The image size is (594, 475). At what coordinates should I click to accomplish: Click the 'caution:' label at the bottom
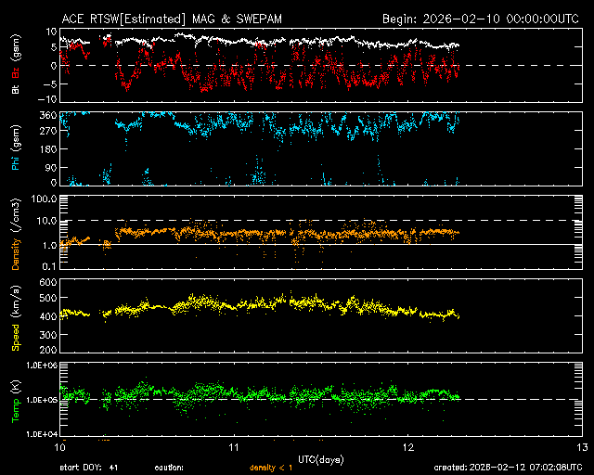coord(170,468)
